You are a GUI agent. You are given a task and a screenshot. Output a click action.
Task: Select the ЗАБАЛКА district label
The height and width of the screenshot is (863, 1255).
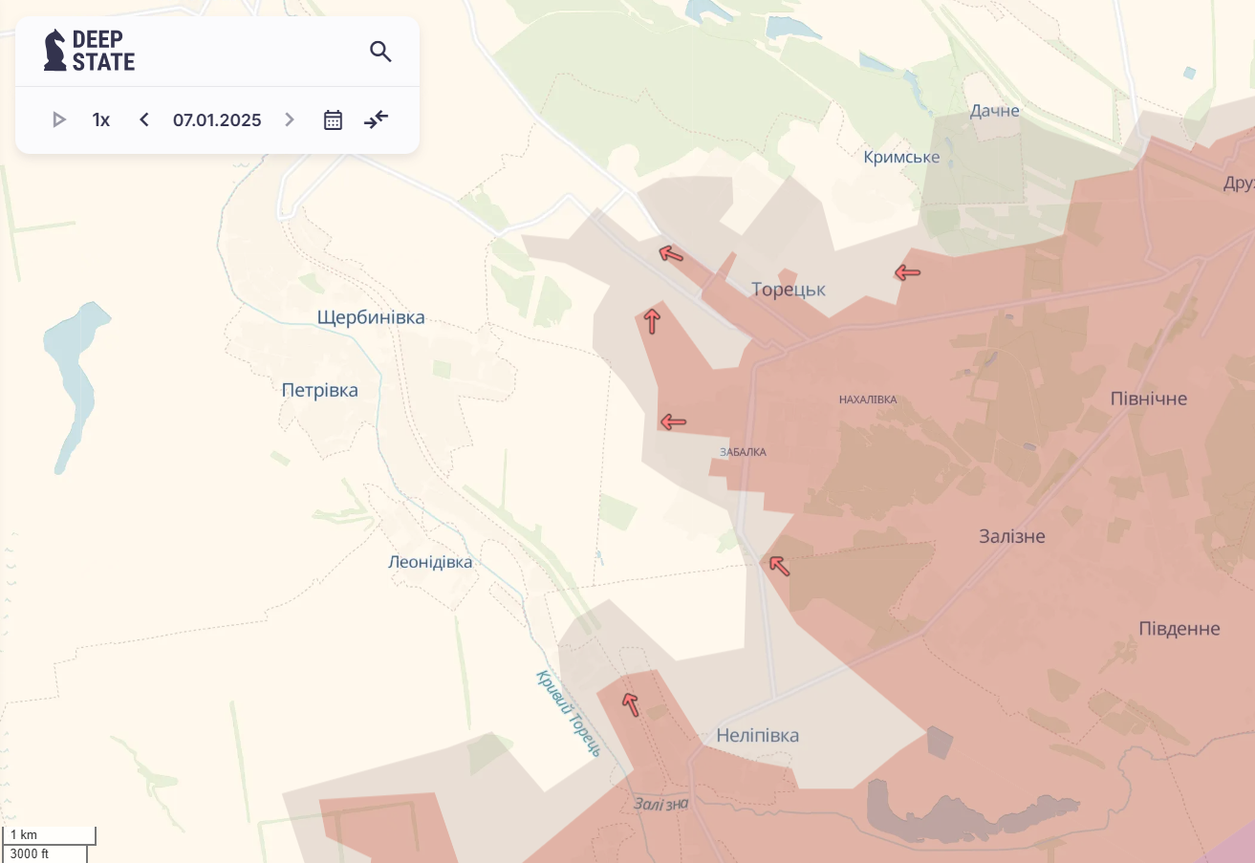(743, 452)
